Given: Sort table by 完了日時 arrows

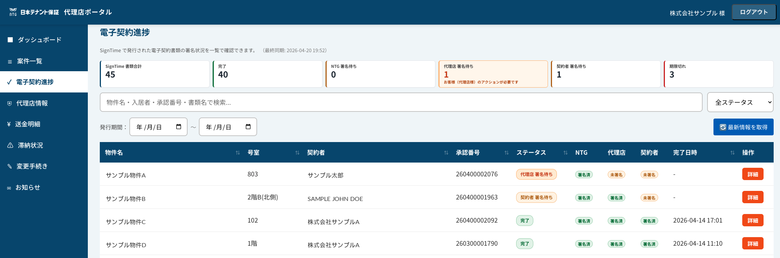Looking at the screenshot, I should coord(733,152).
